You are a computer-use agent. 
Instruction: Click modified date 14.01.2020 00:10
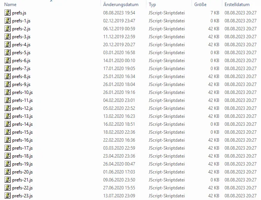pos(119,61)
